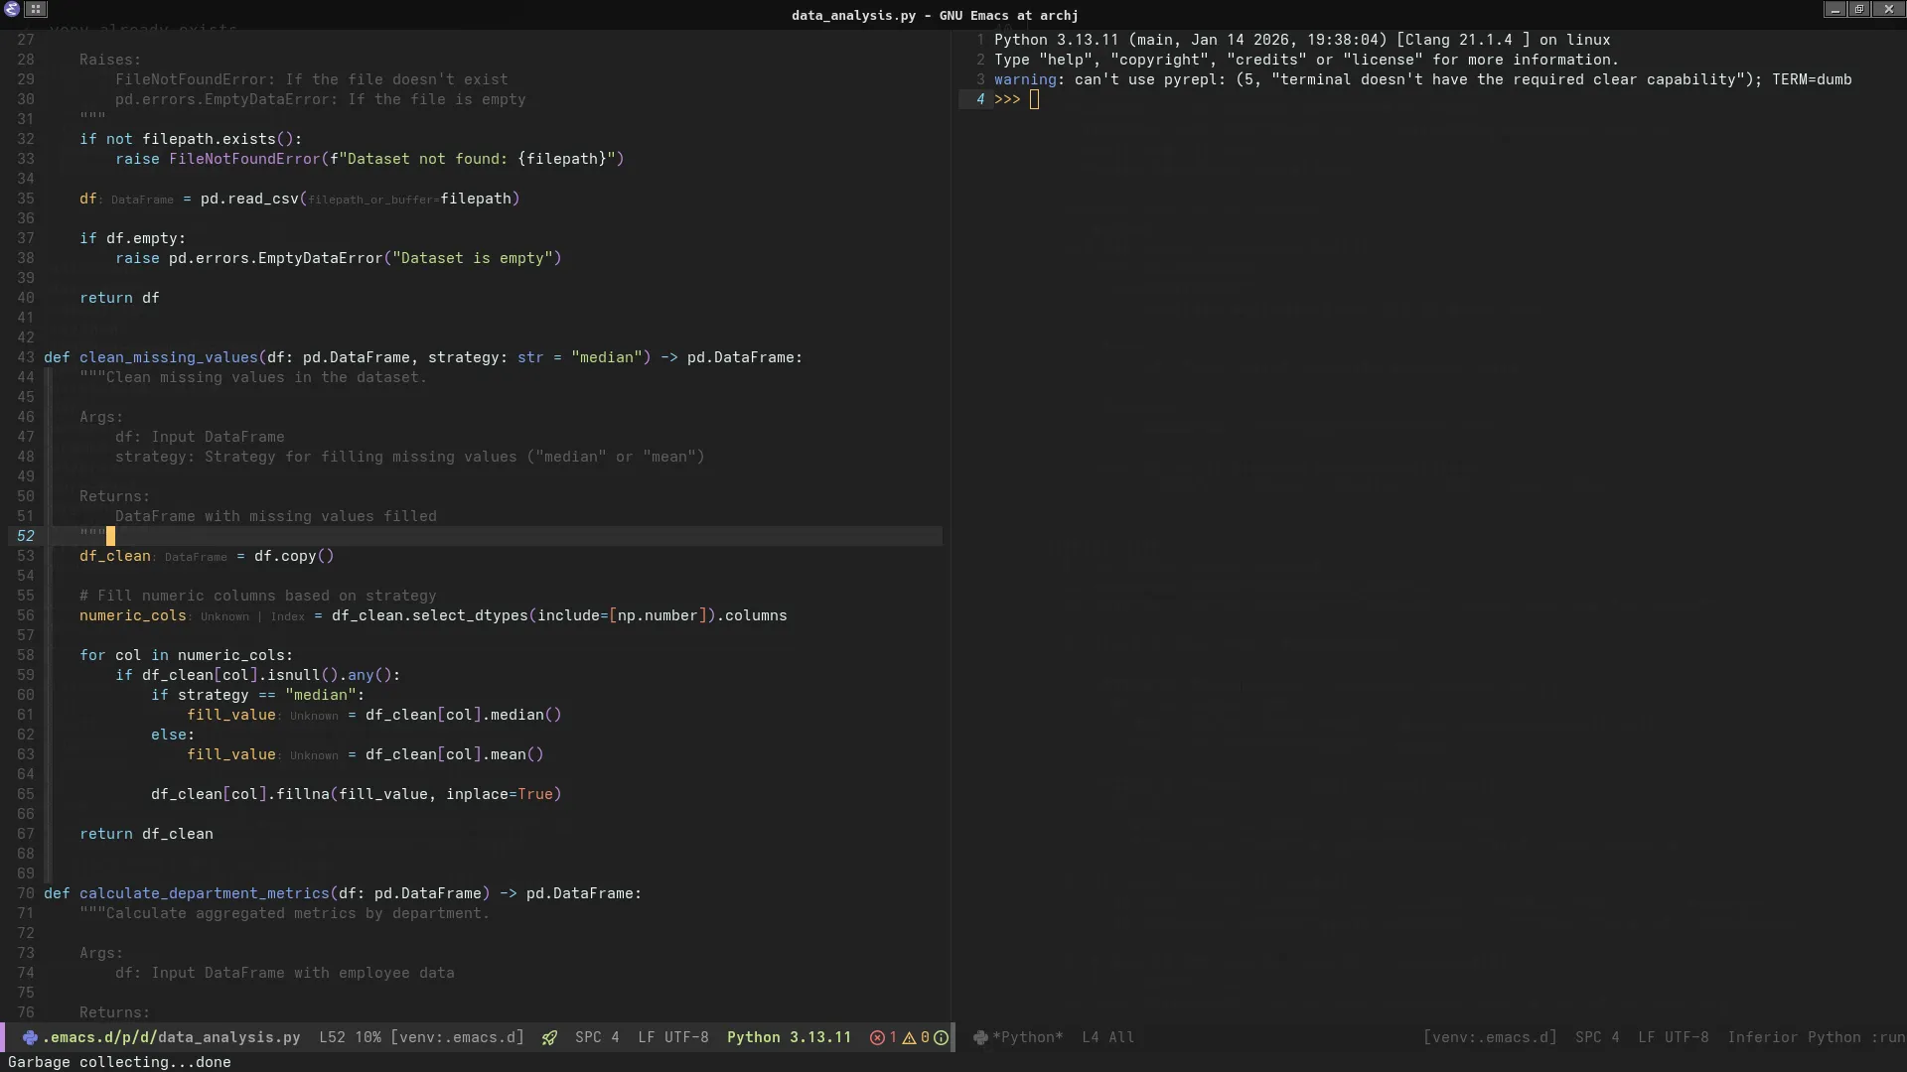Click [venv:.emacs.d] in the right modeline
The width and height of the screenshot is (1907, 1072).
tap(1490, 1037)
